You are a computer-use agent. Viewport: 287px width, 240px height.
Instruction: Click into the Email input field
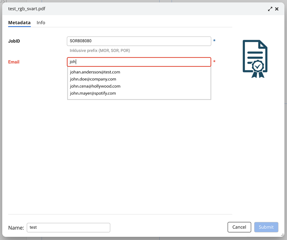tap(139, 62)
